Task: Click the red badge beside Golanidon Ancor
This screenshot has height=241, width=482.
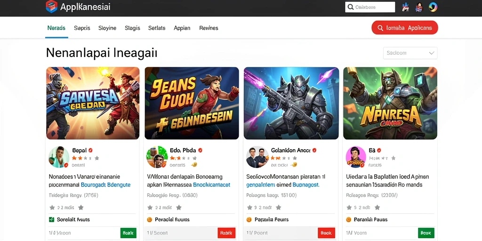Action: click(x=314, y=150)
